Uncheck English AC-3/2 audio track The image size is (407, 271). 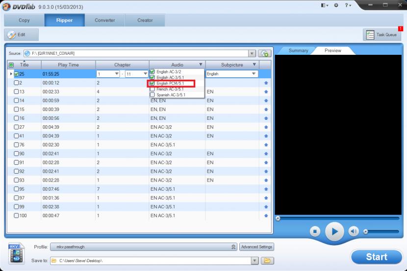coord(153,72)
